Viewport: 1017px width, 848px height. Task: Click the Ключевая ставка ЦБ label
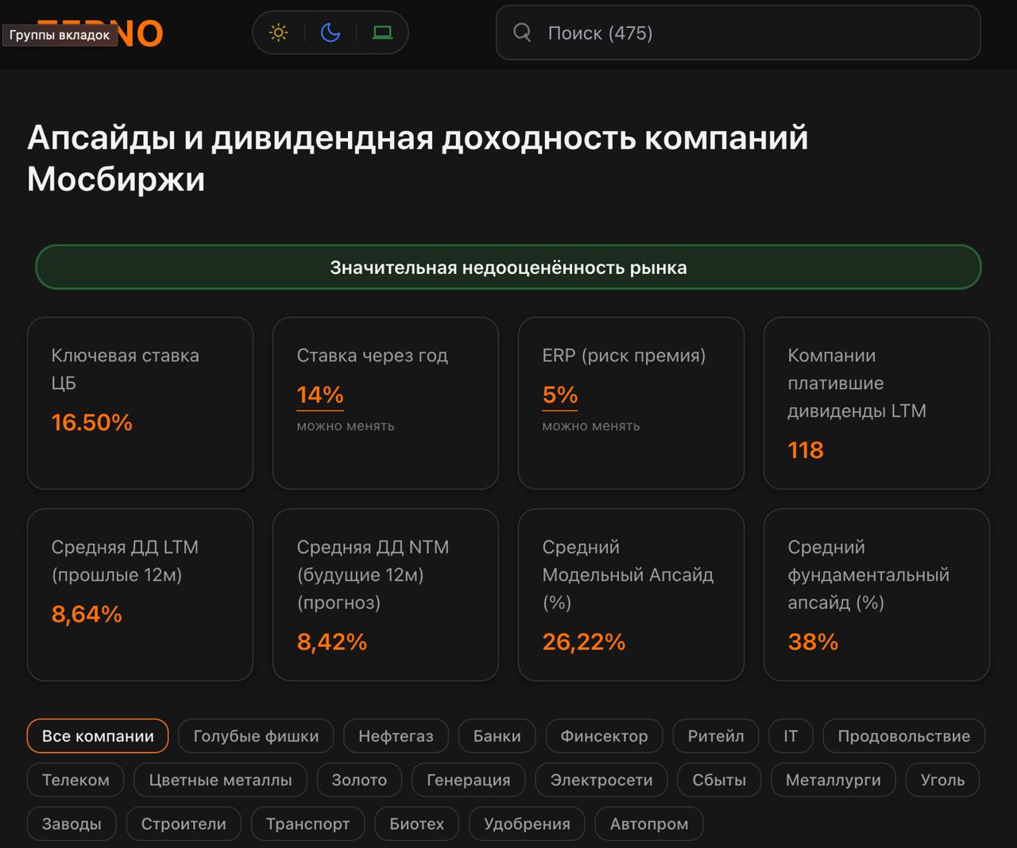[126, 369]
